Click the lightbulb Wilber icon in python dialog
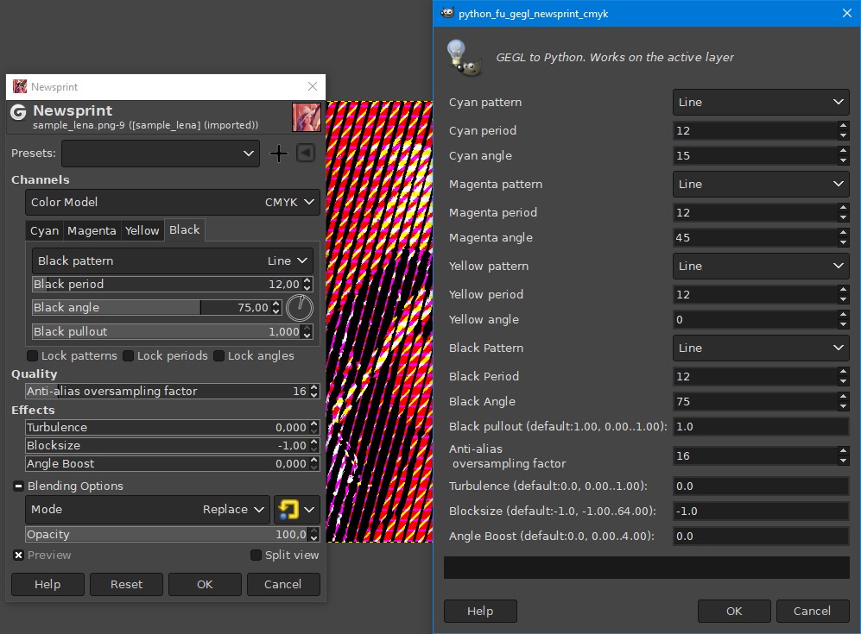The width and height of the screenshot is (861, 634). pos(464,57)
